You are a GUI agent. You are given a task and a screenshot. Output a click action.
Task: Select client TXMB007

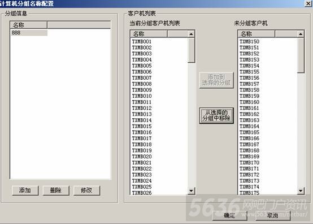[142, 78]
